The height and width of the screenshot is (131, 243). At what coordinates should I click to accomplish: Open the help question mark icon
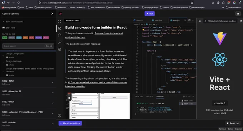pos(60,116)
